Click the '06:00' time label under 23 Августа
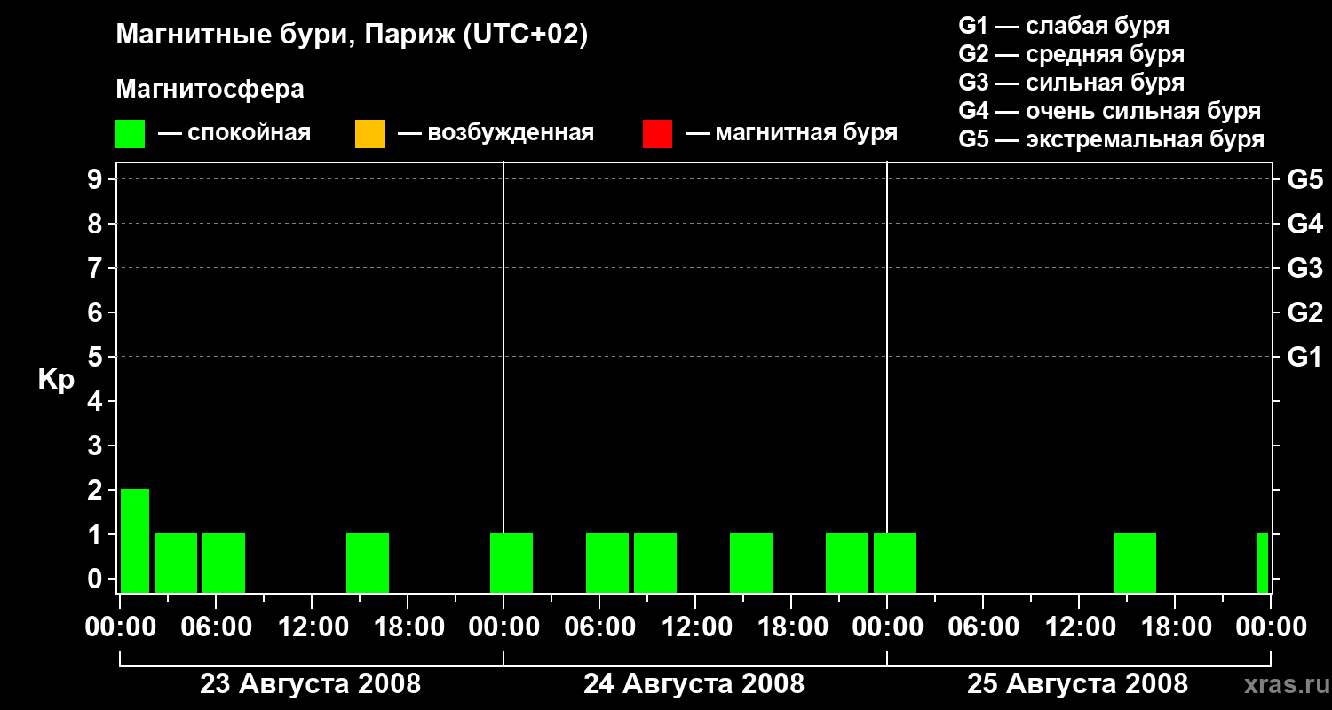This screenshot has width=1332, height=710. pos(216,627)
